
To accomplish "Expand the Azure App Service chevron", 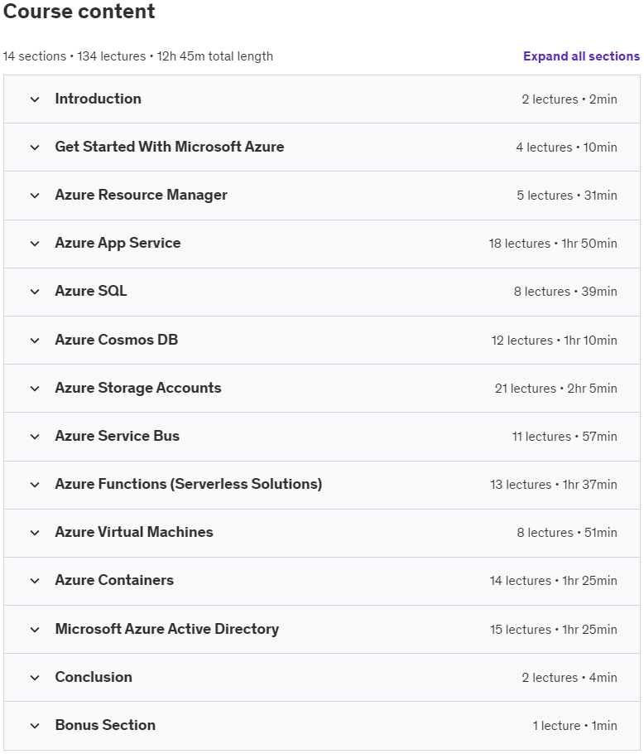I will [x=35, y=244].
